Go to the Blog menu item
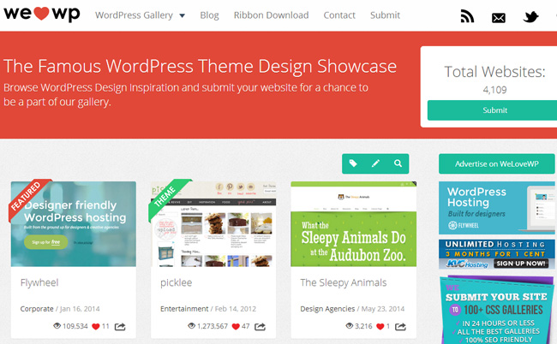 coord(209,15)
